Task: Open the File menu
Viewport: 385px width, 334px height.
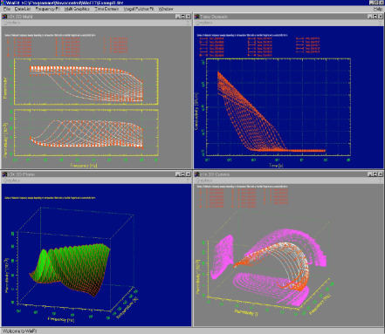Action: coord(7,9)
